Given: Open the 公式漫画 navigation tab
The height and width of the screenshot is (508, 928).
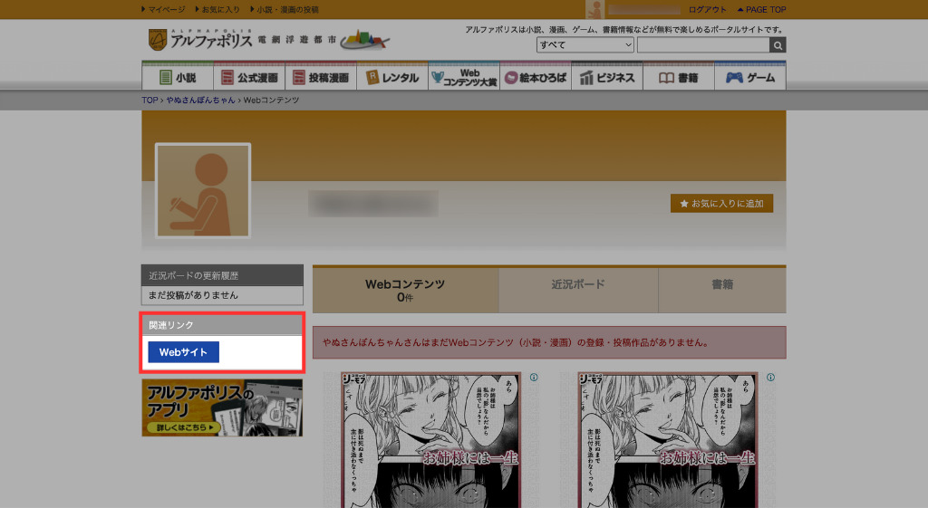Looking at the screenshot, I should pyautogui.click(x=249, y=77).
